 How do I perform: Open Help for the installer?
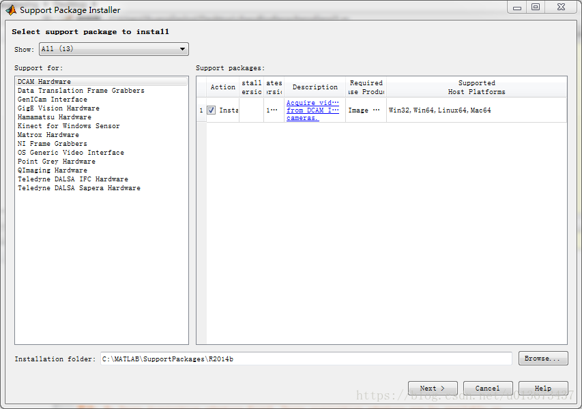click(543, 389)
